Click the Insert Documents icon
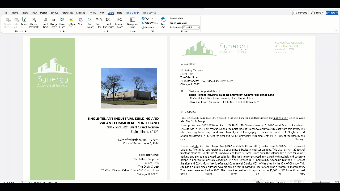Viewport: 340px width, 191px height. 108,20
